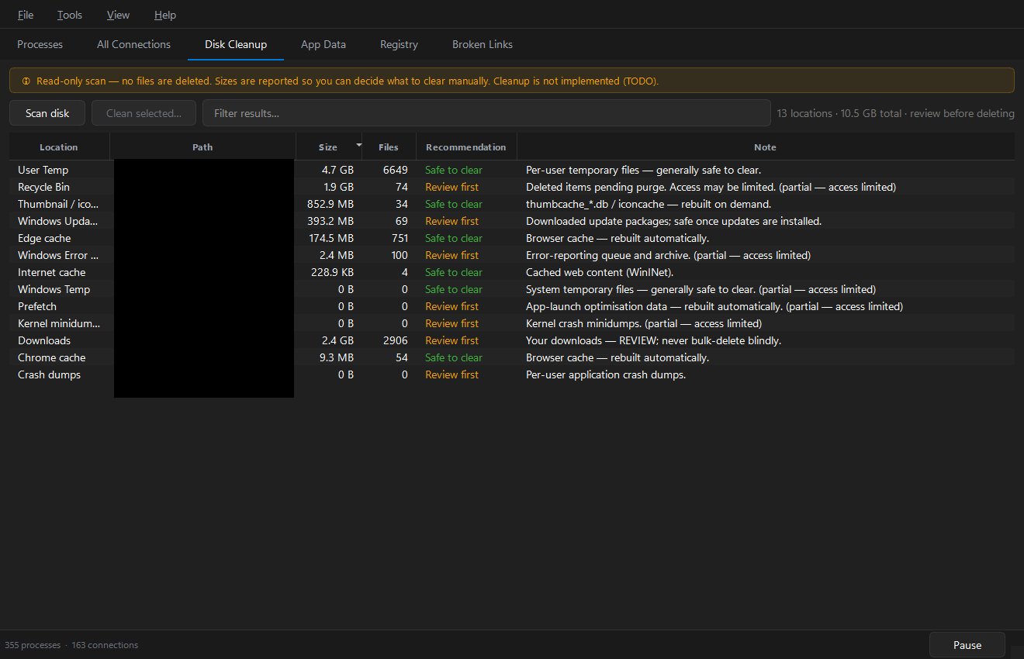Open the View menu

click(118, 15)
